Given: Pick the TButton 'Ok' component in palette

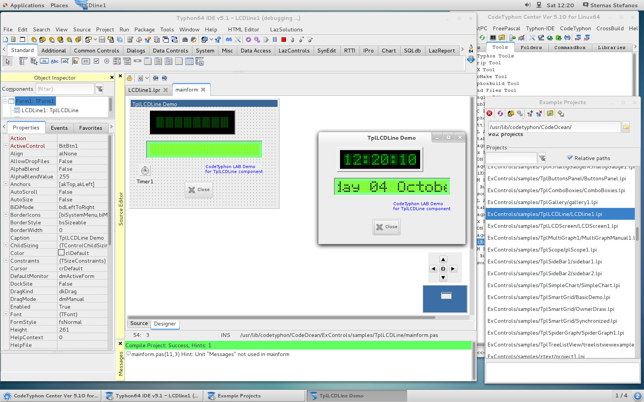Looking at the screenshot, I should pos(44,61).
